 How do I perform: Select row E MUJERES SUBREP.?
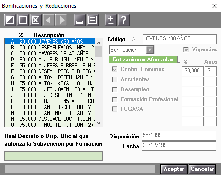click(x=50, y=66)
